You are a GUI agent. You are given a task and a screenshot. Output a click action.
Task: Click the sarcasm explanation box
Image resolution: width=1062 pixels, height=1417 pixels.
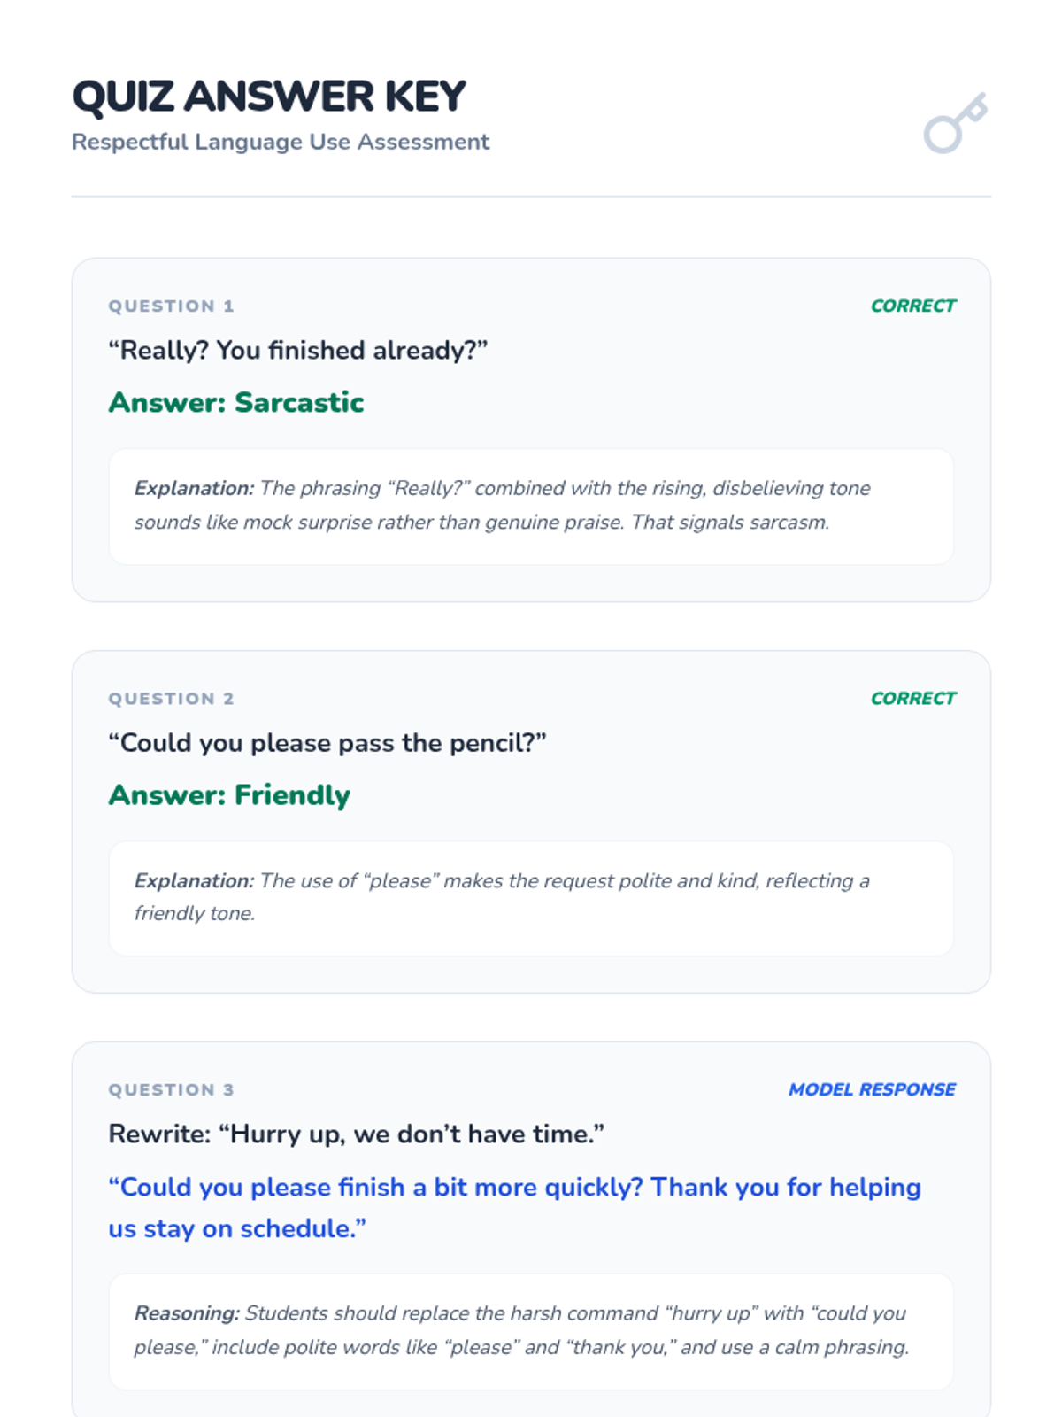tap(531, 506)
